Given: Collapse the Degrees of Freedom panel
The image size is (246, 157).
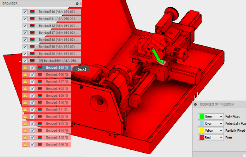Looking at the screenshot, I should coord(196,104).
